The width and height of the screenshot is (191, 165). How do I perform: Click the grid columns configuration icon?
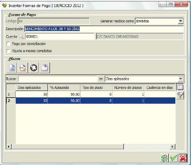180,87
